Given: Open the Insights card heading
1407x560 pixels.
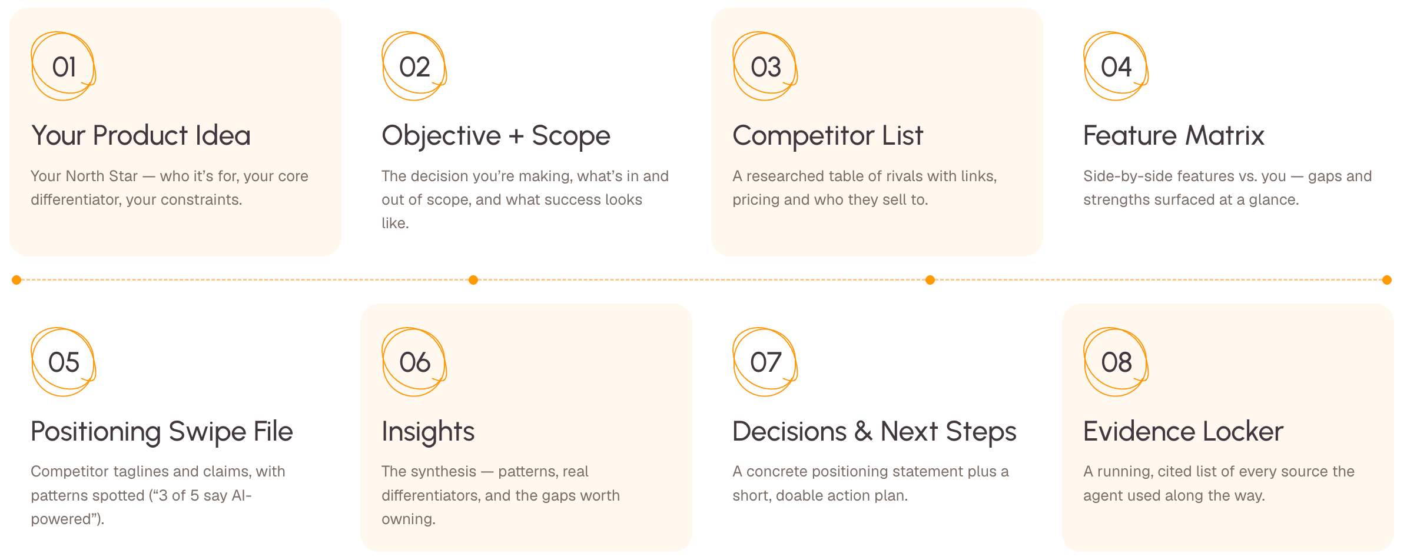Looking at the screenshot, I should tap(428, 432).
